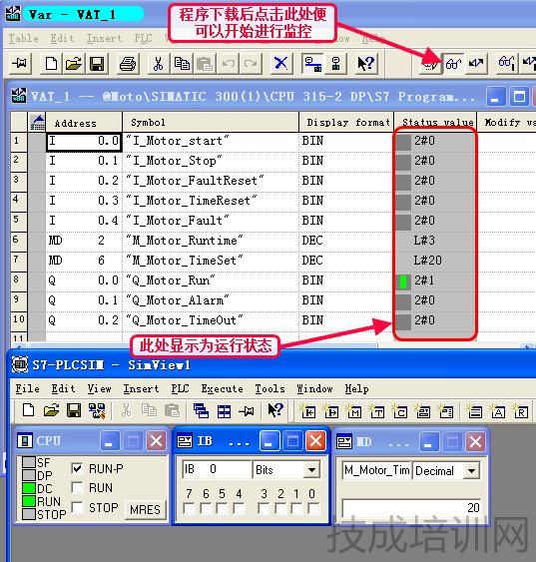Insert input variable view in PLCSIM
Image resolution: width=536 pixels, height=562 pixels.
click(x=308, y=412)
